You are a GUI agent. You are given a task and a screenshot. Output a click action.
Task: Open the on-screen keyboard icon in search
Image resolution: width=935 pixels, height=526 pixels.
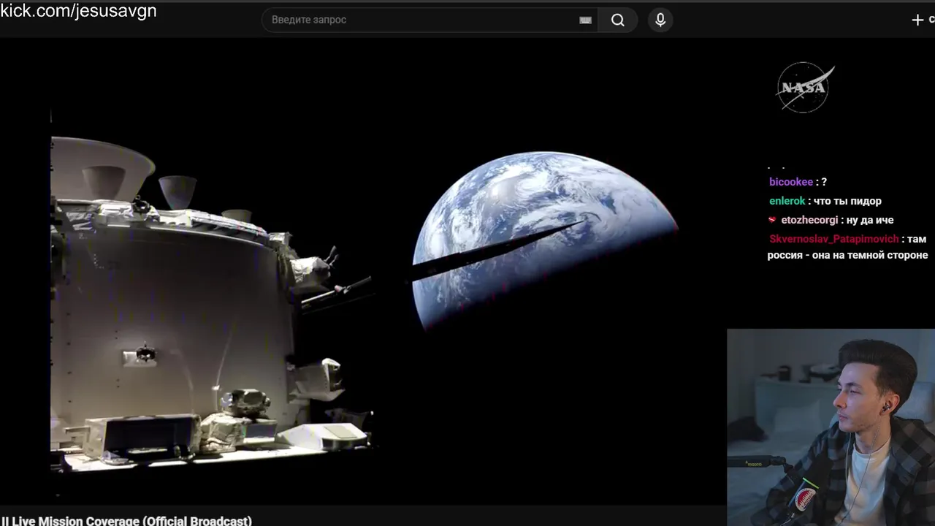tap(585, 20)
